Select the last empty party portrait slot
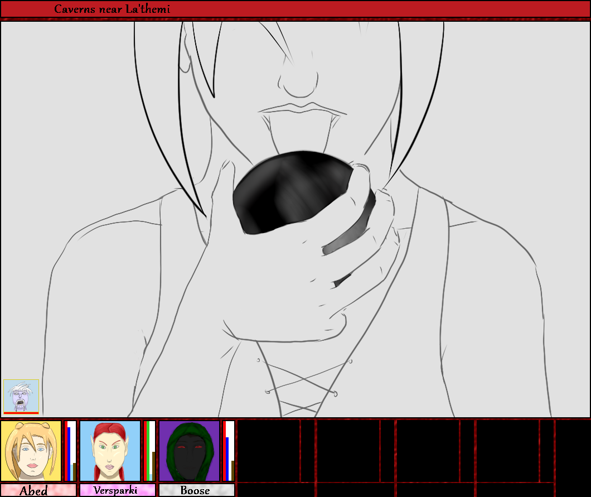Screen dimensions: 591x497 pyautogui.click(x=507, y=451)
